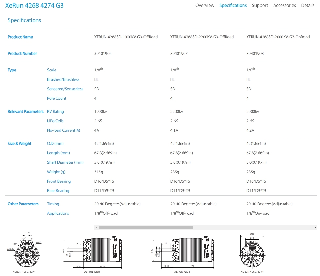This screenshot has width=320, height=276.
Task: Click product number 30401907
Action: tap(179, 54)
